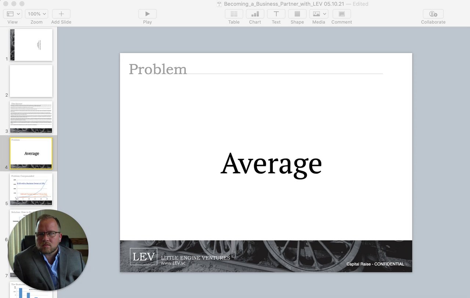This screenshot has height=298, width=470.
Task: Select blank slide 2 thumbnail
Action: (31, 81)
